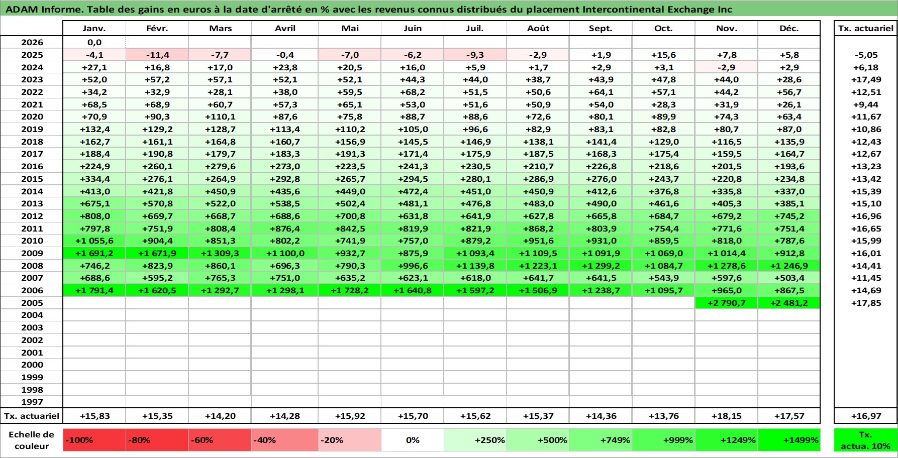Viewport: 898px width, 458px height.
Task: Click the +17,85 actuarial rate for 2005
Action: coord(865,303)
